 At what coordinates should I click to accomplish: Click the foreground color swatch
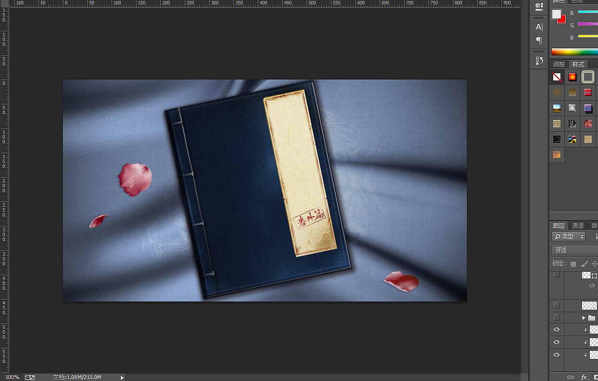557,14
